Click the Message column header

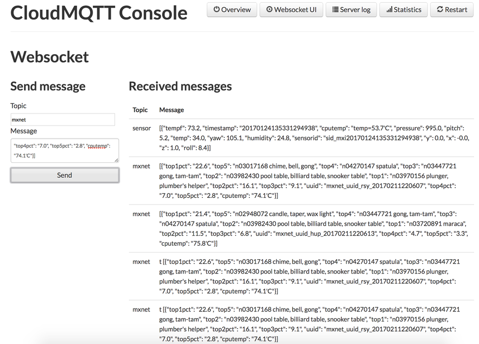171,110
